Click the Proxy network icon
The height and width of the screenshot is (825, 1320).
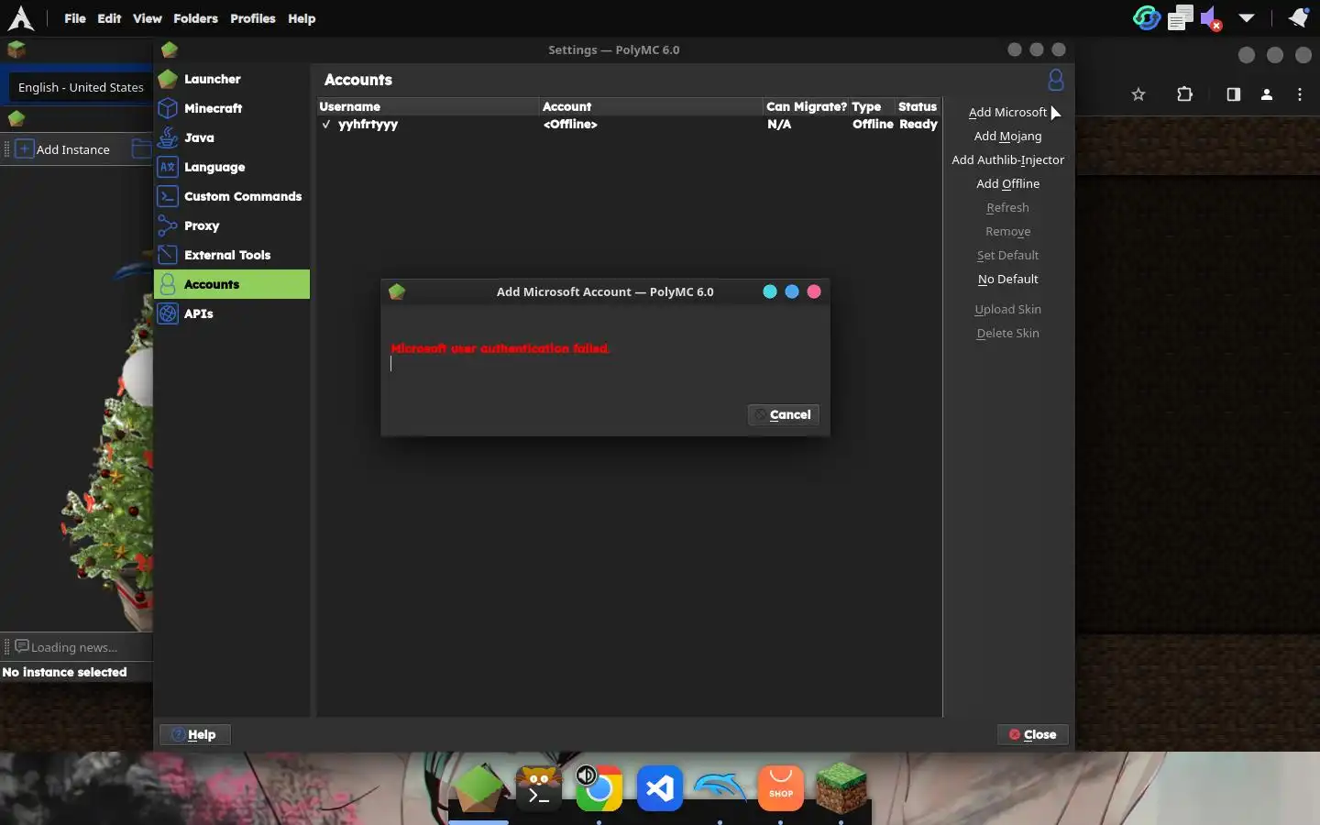[x=168, y=225]
